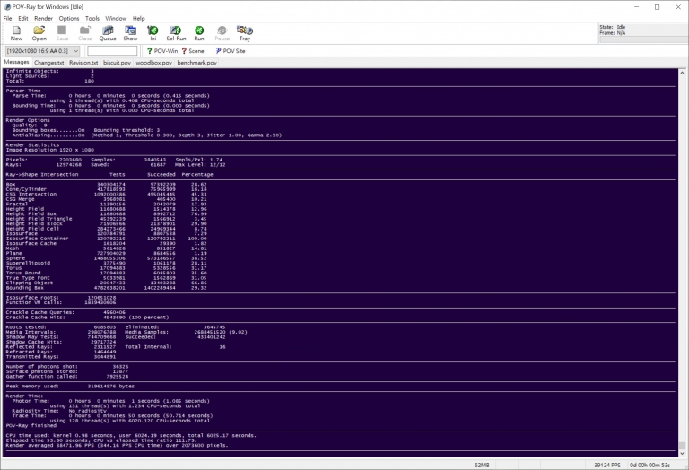Viewport: 689px width, 470px height.
Task: Open a file with the Open icon
Action: [39, 33]
